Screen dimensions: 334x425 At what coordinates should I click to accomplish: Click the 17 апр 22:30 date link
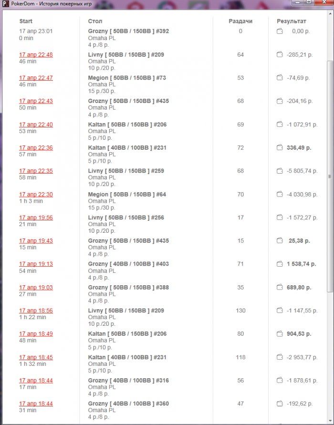pos(36,195)
